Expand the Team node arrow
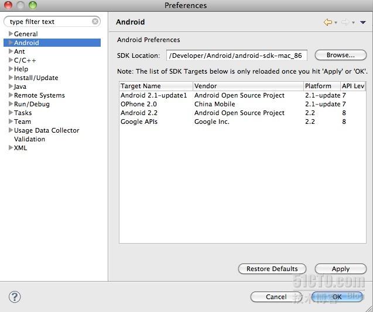 click(x=11, y=122)
